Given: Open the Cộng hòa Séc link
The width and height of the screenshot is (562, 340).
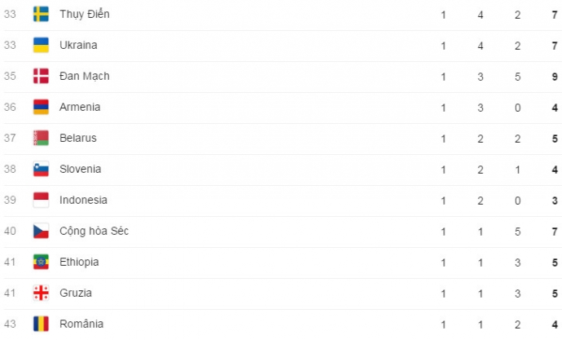Looking at the screenshot, I should (x=94, y=232).
